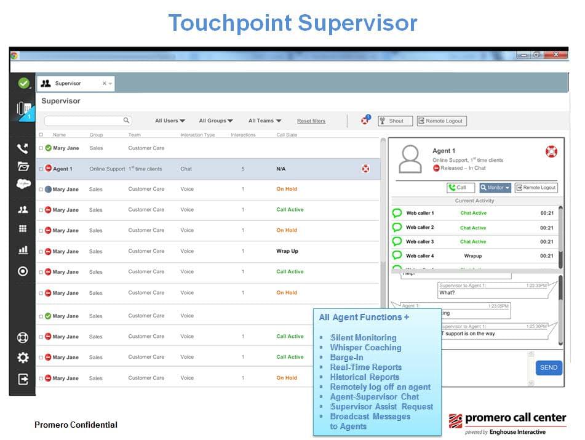This screenshot has height=440, width=585.
Task: Open the Supervisor tab dropdown arrow
Action: point(110,84)
